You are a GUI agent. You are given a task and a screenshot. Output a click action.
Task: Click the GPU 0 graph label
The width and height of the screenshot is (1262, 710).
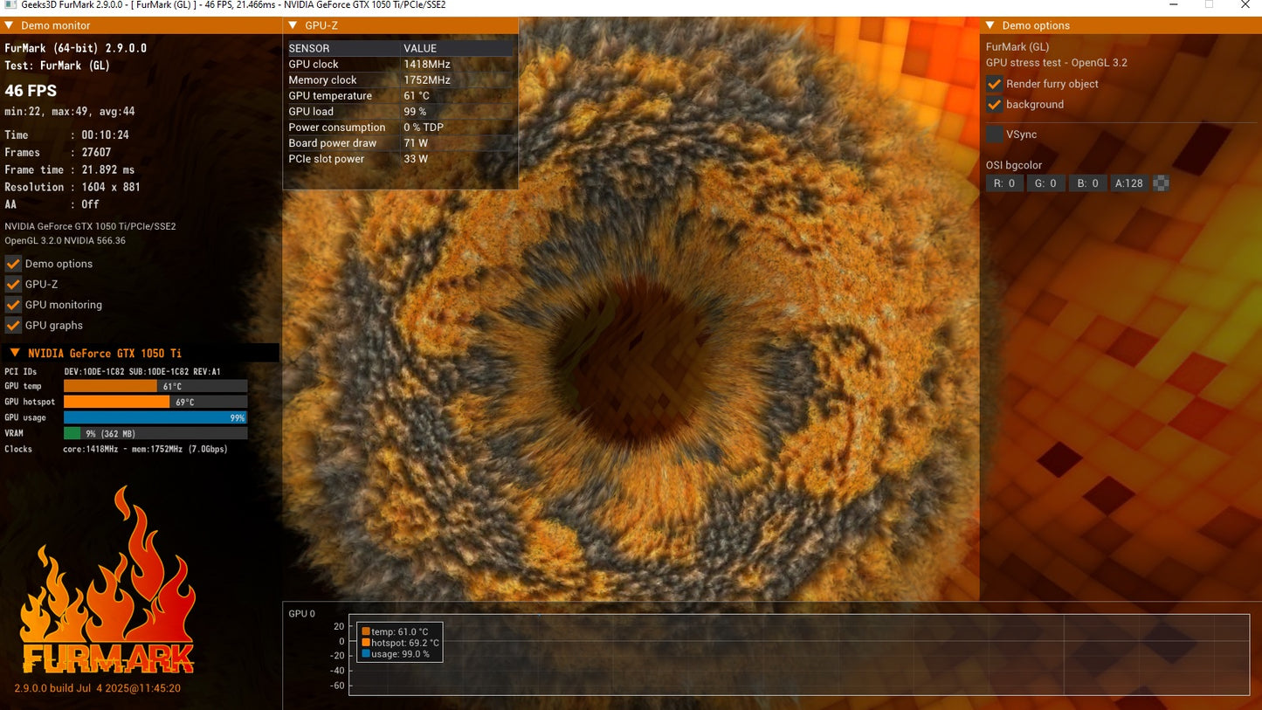(302, 614)
